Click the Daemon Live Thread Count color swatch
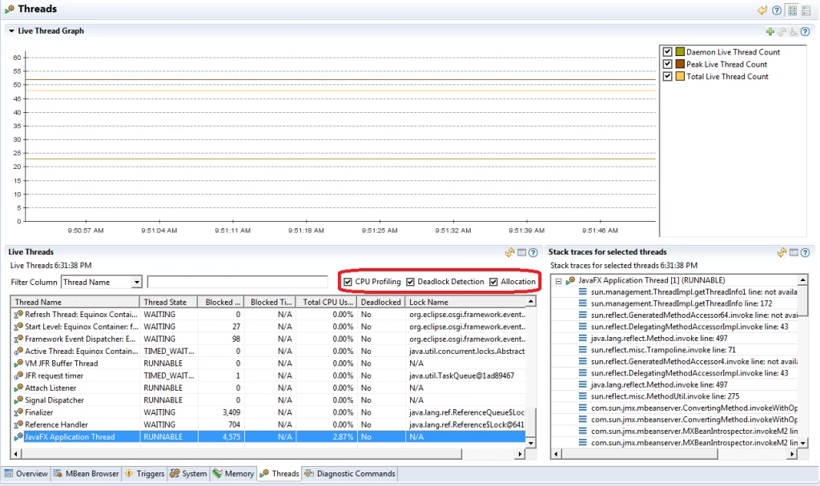 (680, 52)
